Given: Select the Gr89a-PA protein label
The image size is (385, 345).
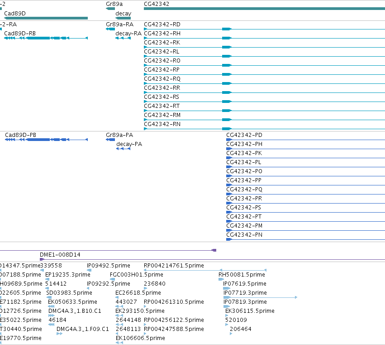Looking at the screenshot, I should pos(119,135).
